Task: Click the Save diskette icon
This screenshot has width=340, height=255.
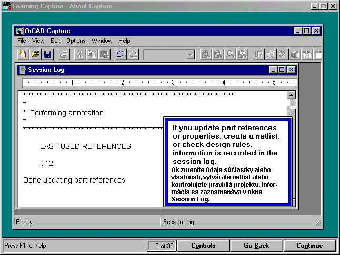Action: pos(47,54)
